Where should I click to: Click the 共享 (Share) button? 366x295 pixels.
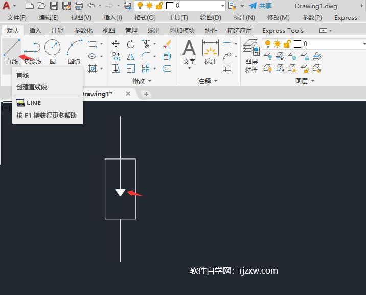260,6
